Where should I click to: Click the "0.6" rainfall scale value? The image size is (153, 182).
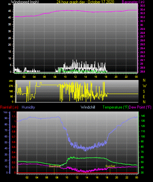(14, 142)
